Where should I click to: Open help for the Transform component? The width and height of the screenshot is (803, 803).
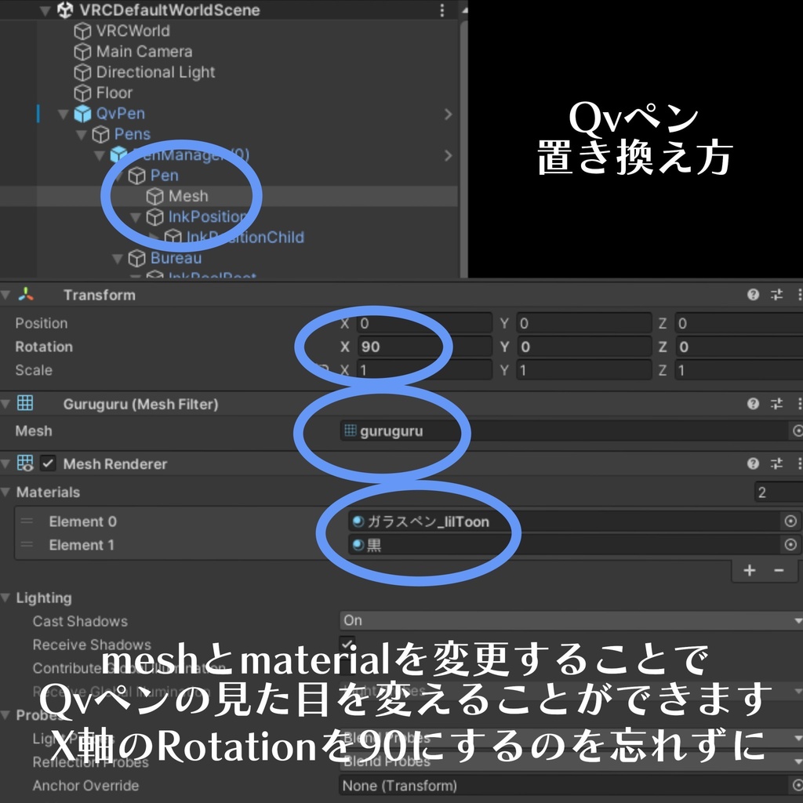[753, 295]
